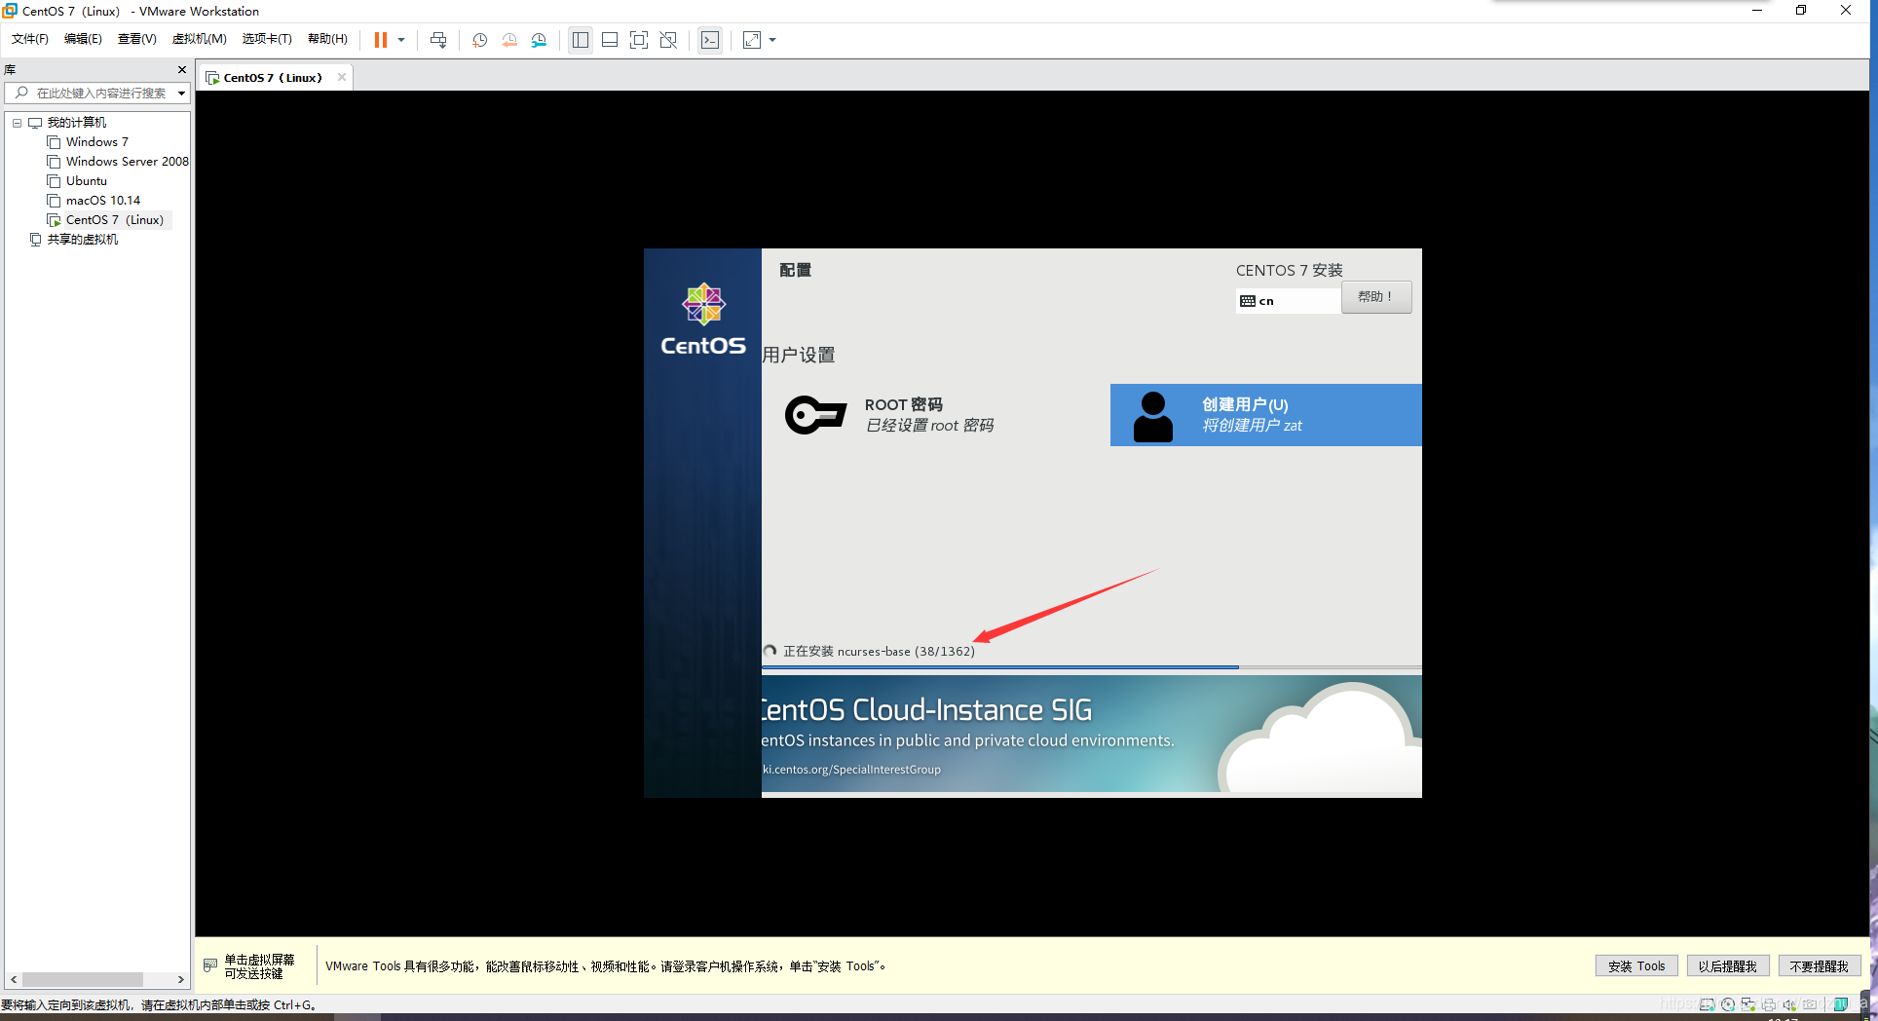The image size is (1878, 1021).
Task: Click the network adapter status icon
Action: 1748,1004
